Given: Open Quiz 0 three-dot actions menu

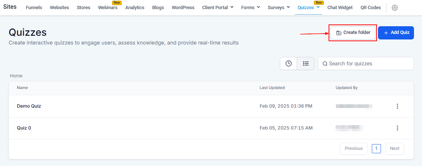Looking at the screenshot, I should (397, 128).
